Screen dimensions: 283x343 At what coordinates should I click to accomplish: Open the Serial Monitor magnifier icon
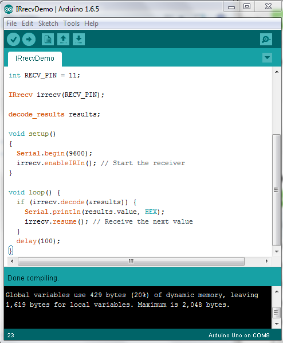[266, 40]
